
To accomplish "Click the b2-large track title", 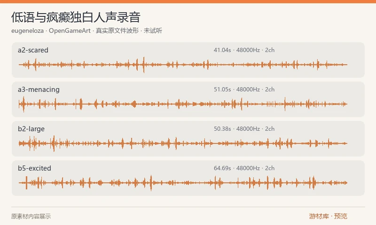I will pos(31,129).
